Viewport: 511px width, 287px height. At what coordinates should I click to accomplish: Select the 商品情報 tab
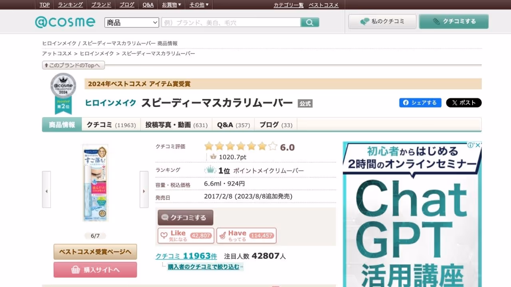[x=62, y=125]
